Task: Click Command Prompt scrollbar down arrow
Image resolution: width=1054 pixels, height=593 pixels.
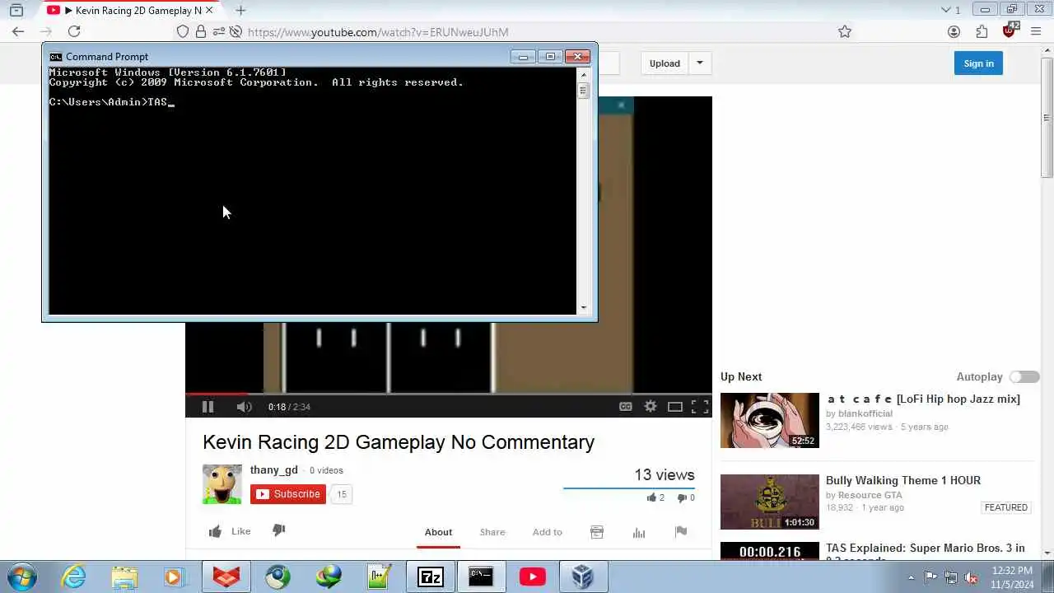Action: pos(584,308)
